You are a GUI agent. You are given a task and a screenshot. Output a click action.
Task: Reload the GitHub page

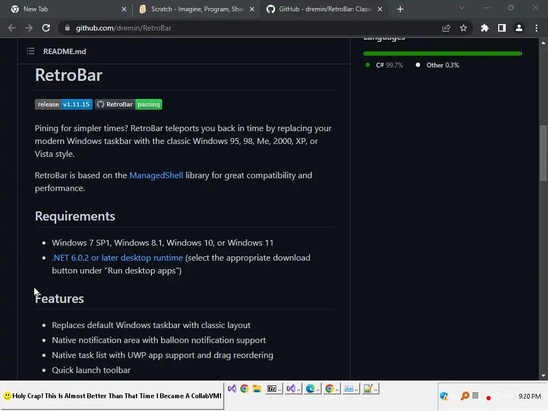click(x=46, y=28)
